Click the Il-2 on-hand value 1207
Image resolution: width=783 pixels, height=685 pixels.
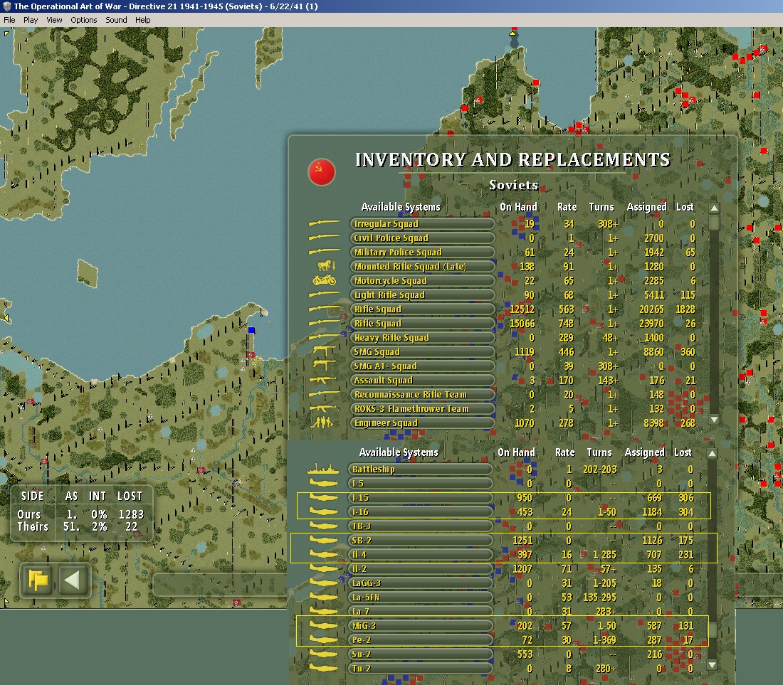(x=522, y=569)
